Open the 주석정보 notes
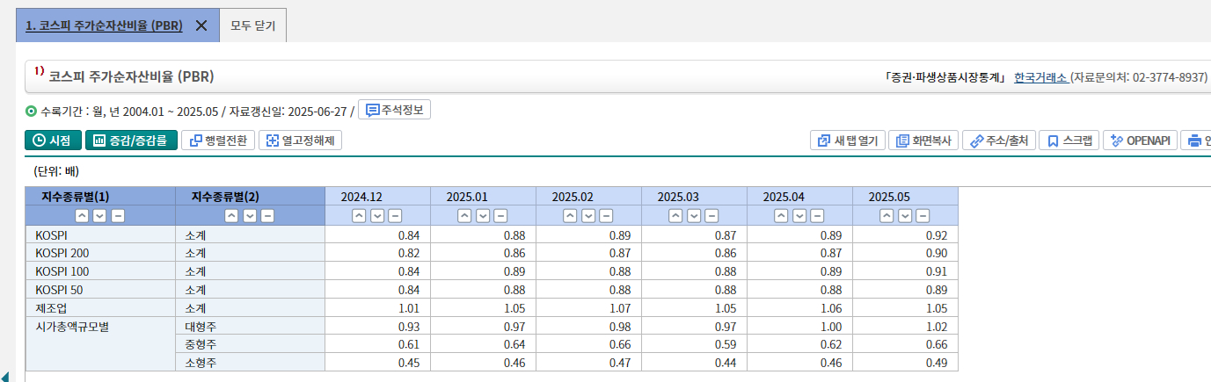1211x382 pixels. click(x=394, y=111)
